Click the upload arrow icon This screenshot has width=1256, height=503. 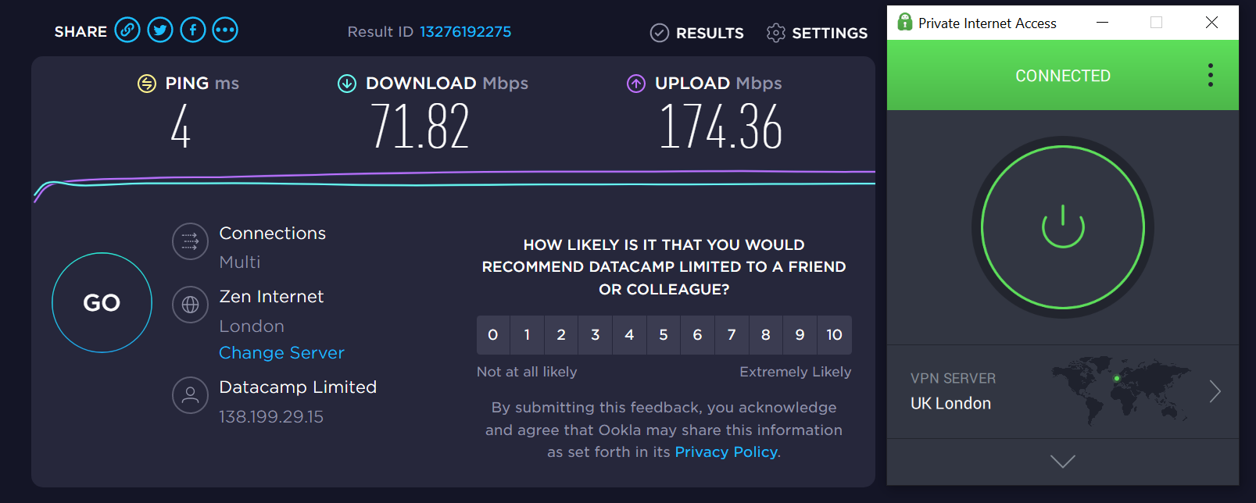tap(636, 84)
